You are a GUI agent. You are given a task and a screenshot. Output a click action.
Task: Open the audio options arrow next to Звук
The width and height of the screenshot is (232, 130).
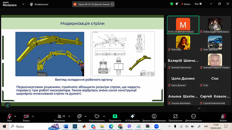pyautogui.click(x=15, y=116)
